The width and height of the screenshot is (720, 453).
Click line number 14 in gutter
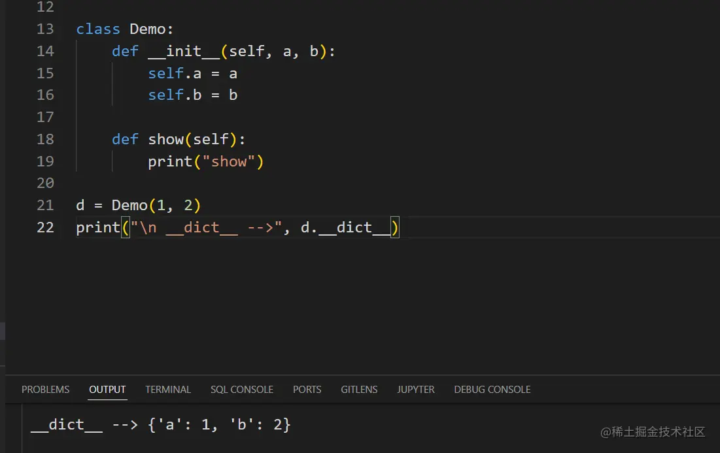[x=46, y=51]
